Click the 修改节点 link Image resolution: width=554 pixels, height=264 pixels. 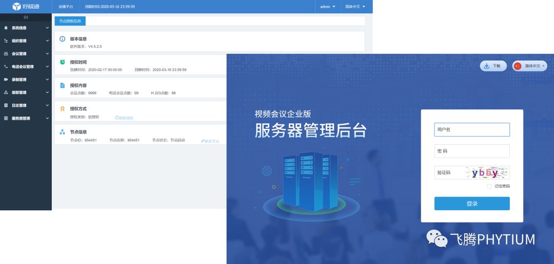(x=210, y=141)
